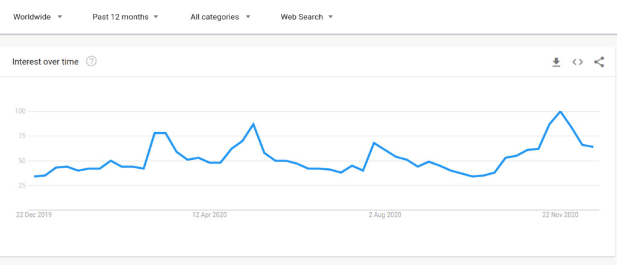Click the 50 y-axis label
The height and width of the screenshot is (265, 617).
point(22,161)
